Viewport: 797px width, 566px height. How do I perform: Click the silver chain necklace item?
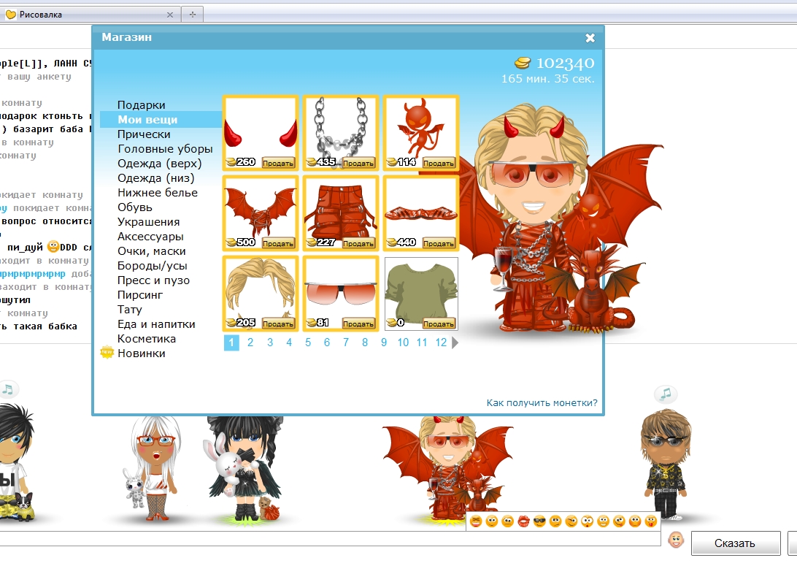[340, 126]
